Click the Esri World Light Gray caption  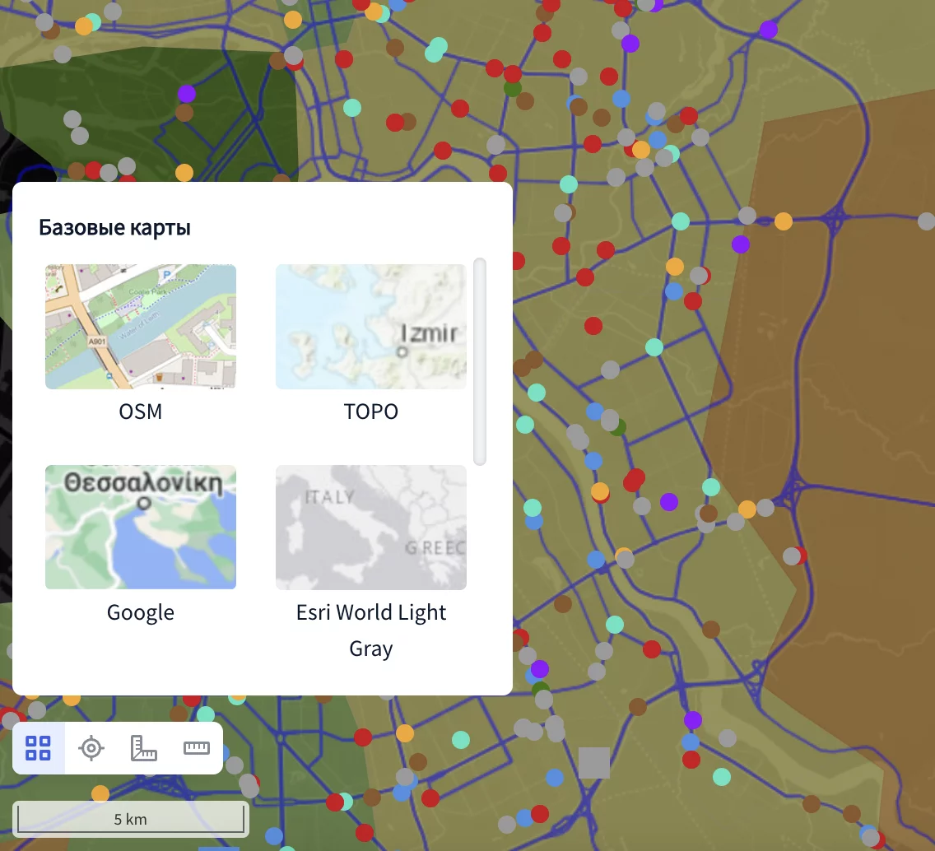click(x=370, y=630)
